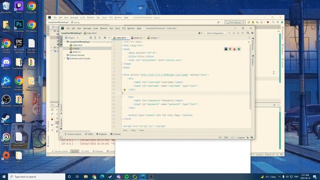Viewport: 320px width, 180px height.
Task: Click Search Everywhere magnifier in front window
Action: point(248,33)
